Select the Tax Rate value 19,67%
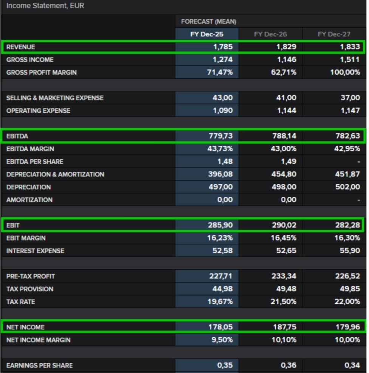The image size is (369, 373). point(220,302)
